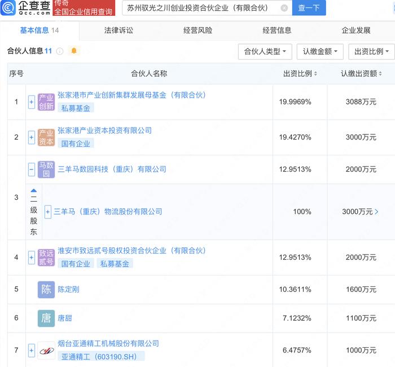Viewport: 395px width, 367px height.
Task: Collapse 二级股东 section with the up arrow
Action: [33, 191]
